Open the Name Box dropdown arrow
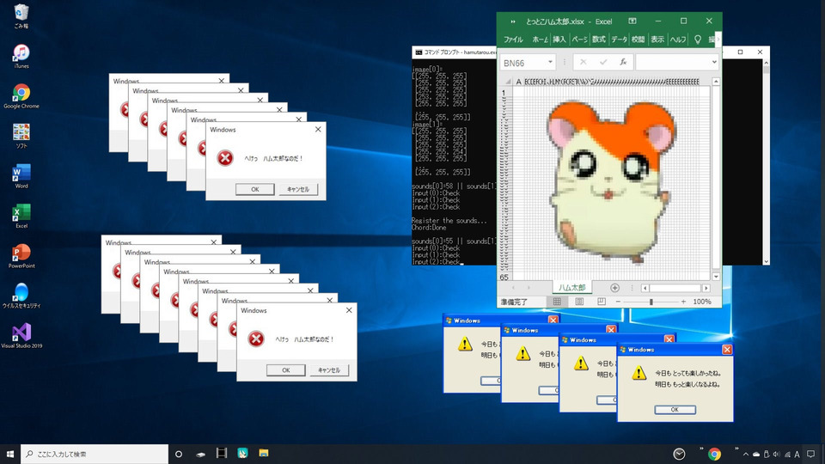Viewport: 825px width, 464px height. pos(550,62)
